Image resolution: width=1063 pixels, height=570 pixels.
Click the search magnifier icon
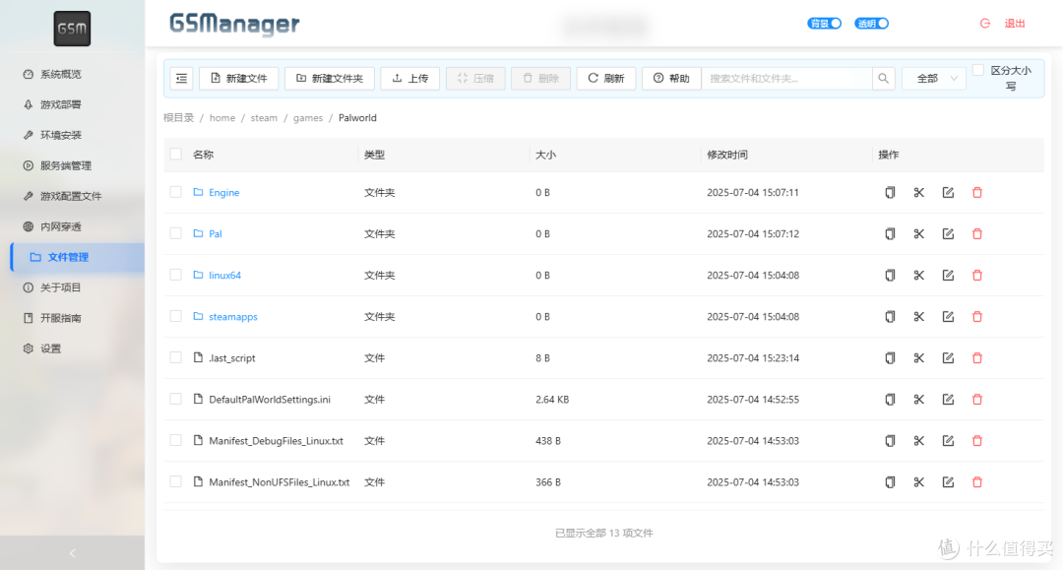[883, 78]
